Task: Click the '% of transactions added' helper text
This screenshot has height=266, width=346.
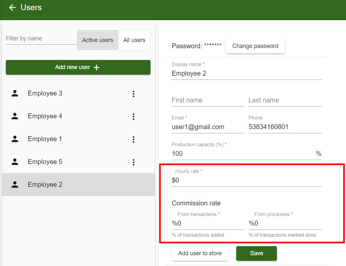Action: [198, 235]
